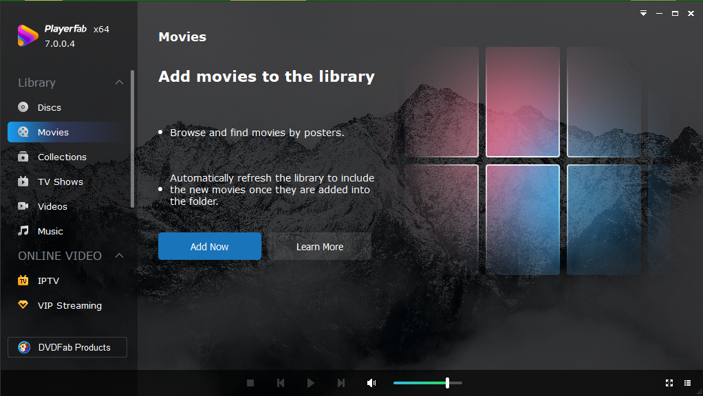Stop playback with the stop button
Screen dimensions: 703x396
click(x=250, y=383)
